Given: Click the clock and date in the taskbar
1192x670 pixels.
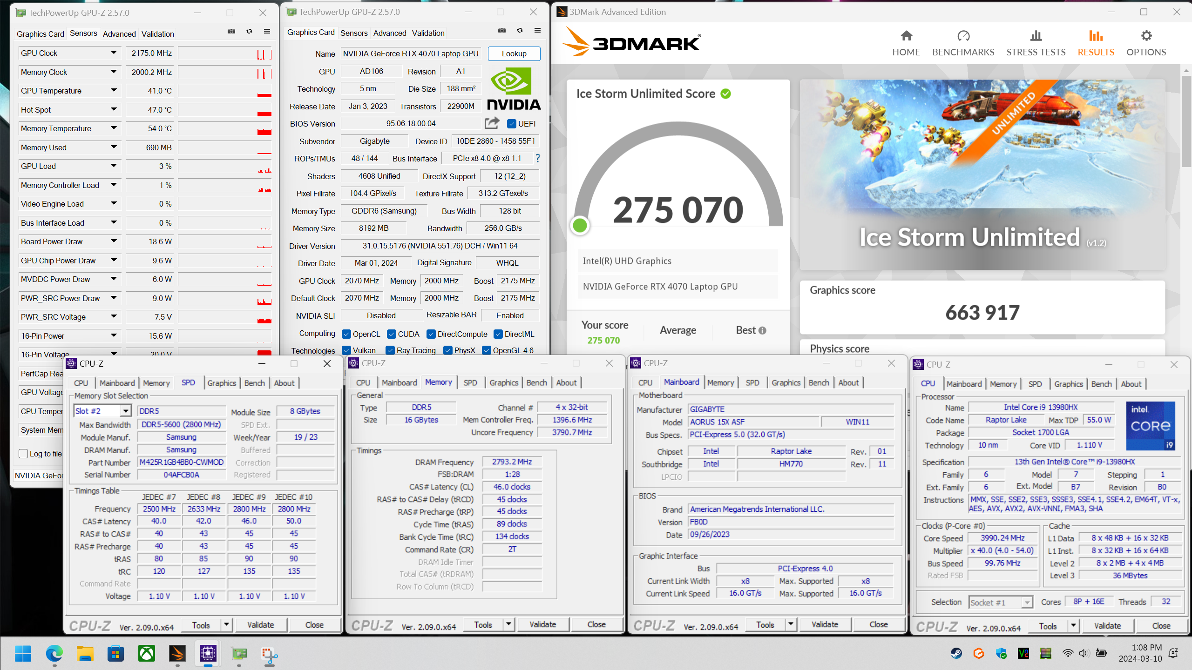Looking at the screenshot, I should click(1140, 653).
